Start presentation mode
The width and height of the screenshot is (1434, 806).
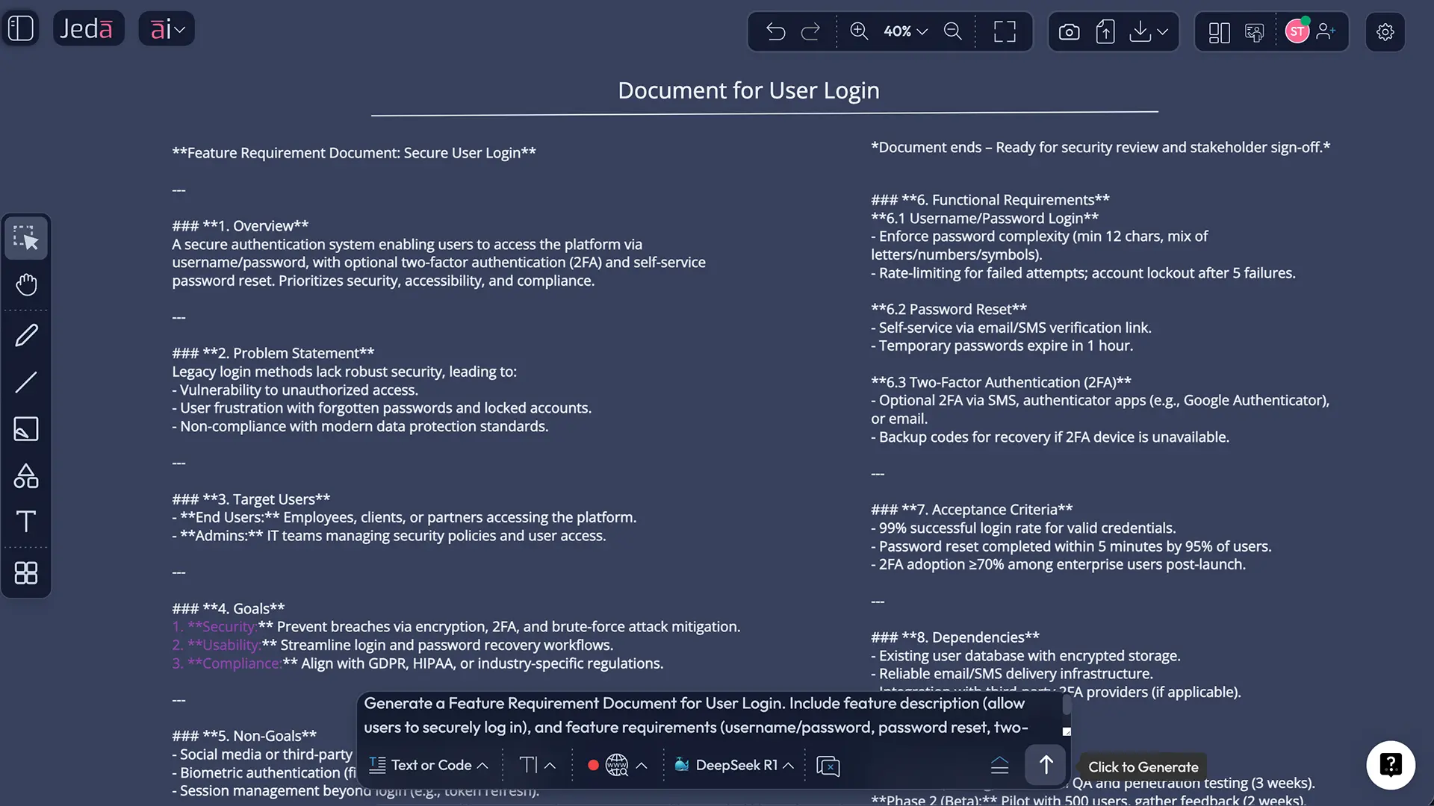[1254, 32]
